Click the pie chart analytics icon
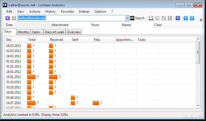The height and width of the screenshot is (121, 206). pyautogui.click(x=151, y=18)
